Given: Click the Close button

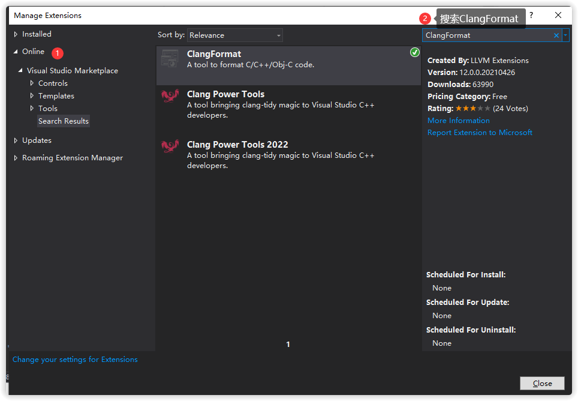Looking at the screenshot, I should click(542, 383).
